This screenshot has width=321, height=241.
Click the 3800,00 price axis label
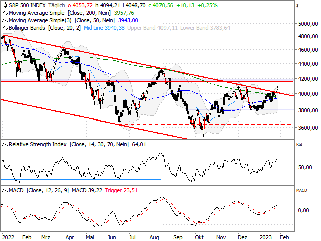click(x=308, y=110)
